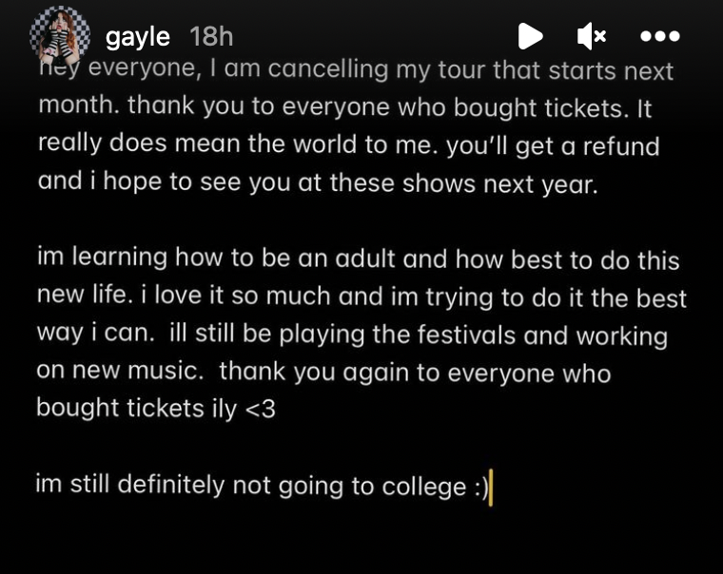
Task: Click the word "refund" in the story
Action: [621, 146]
